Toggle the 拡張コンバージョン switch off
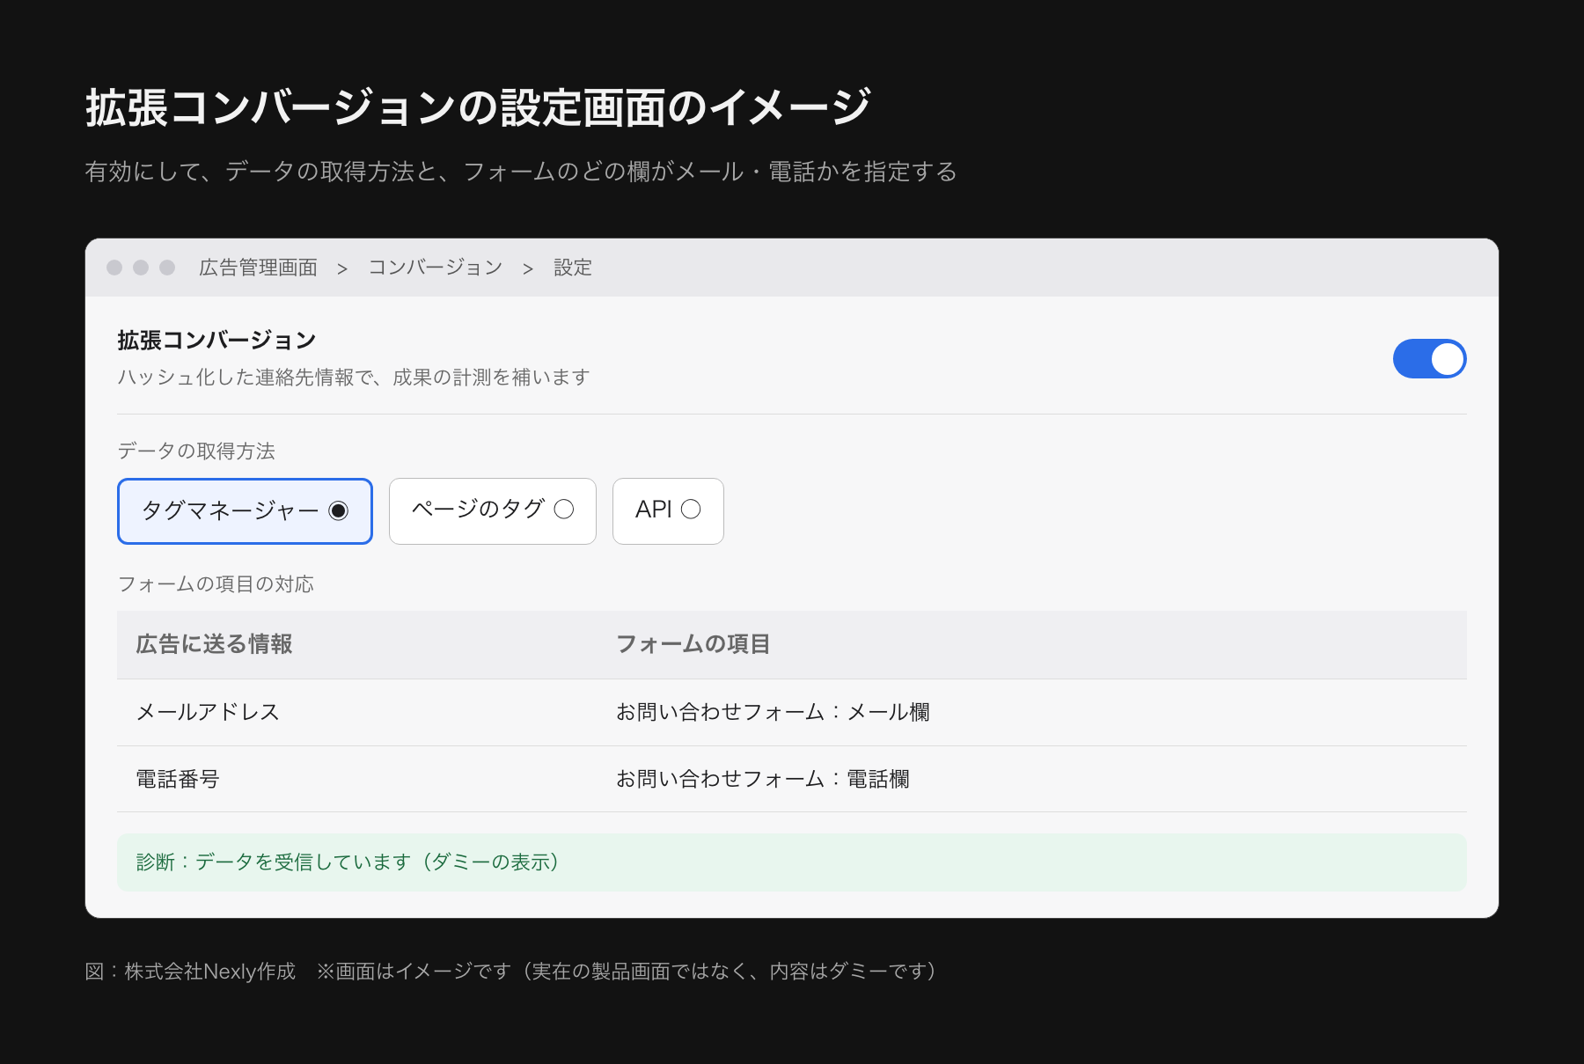Viewport: 1584px width, 1064px height. point(1429,359)
